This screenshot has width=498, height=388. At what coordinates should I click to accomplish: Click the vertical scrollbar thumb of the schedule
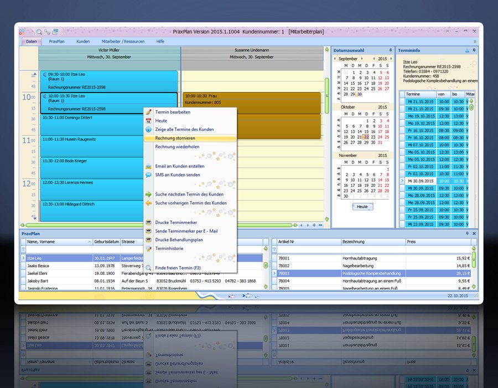327,95
